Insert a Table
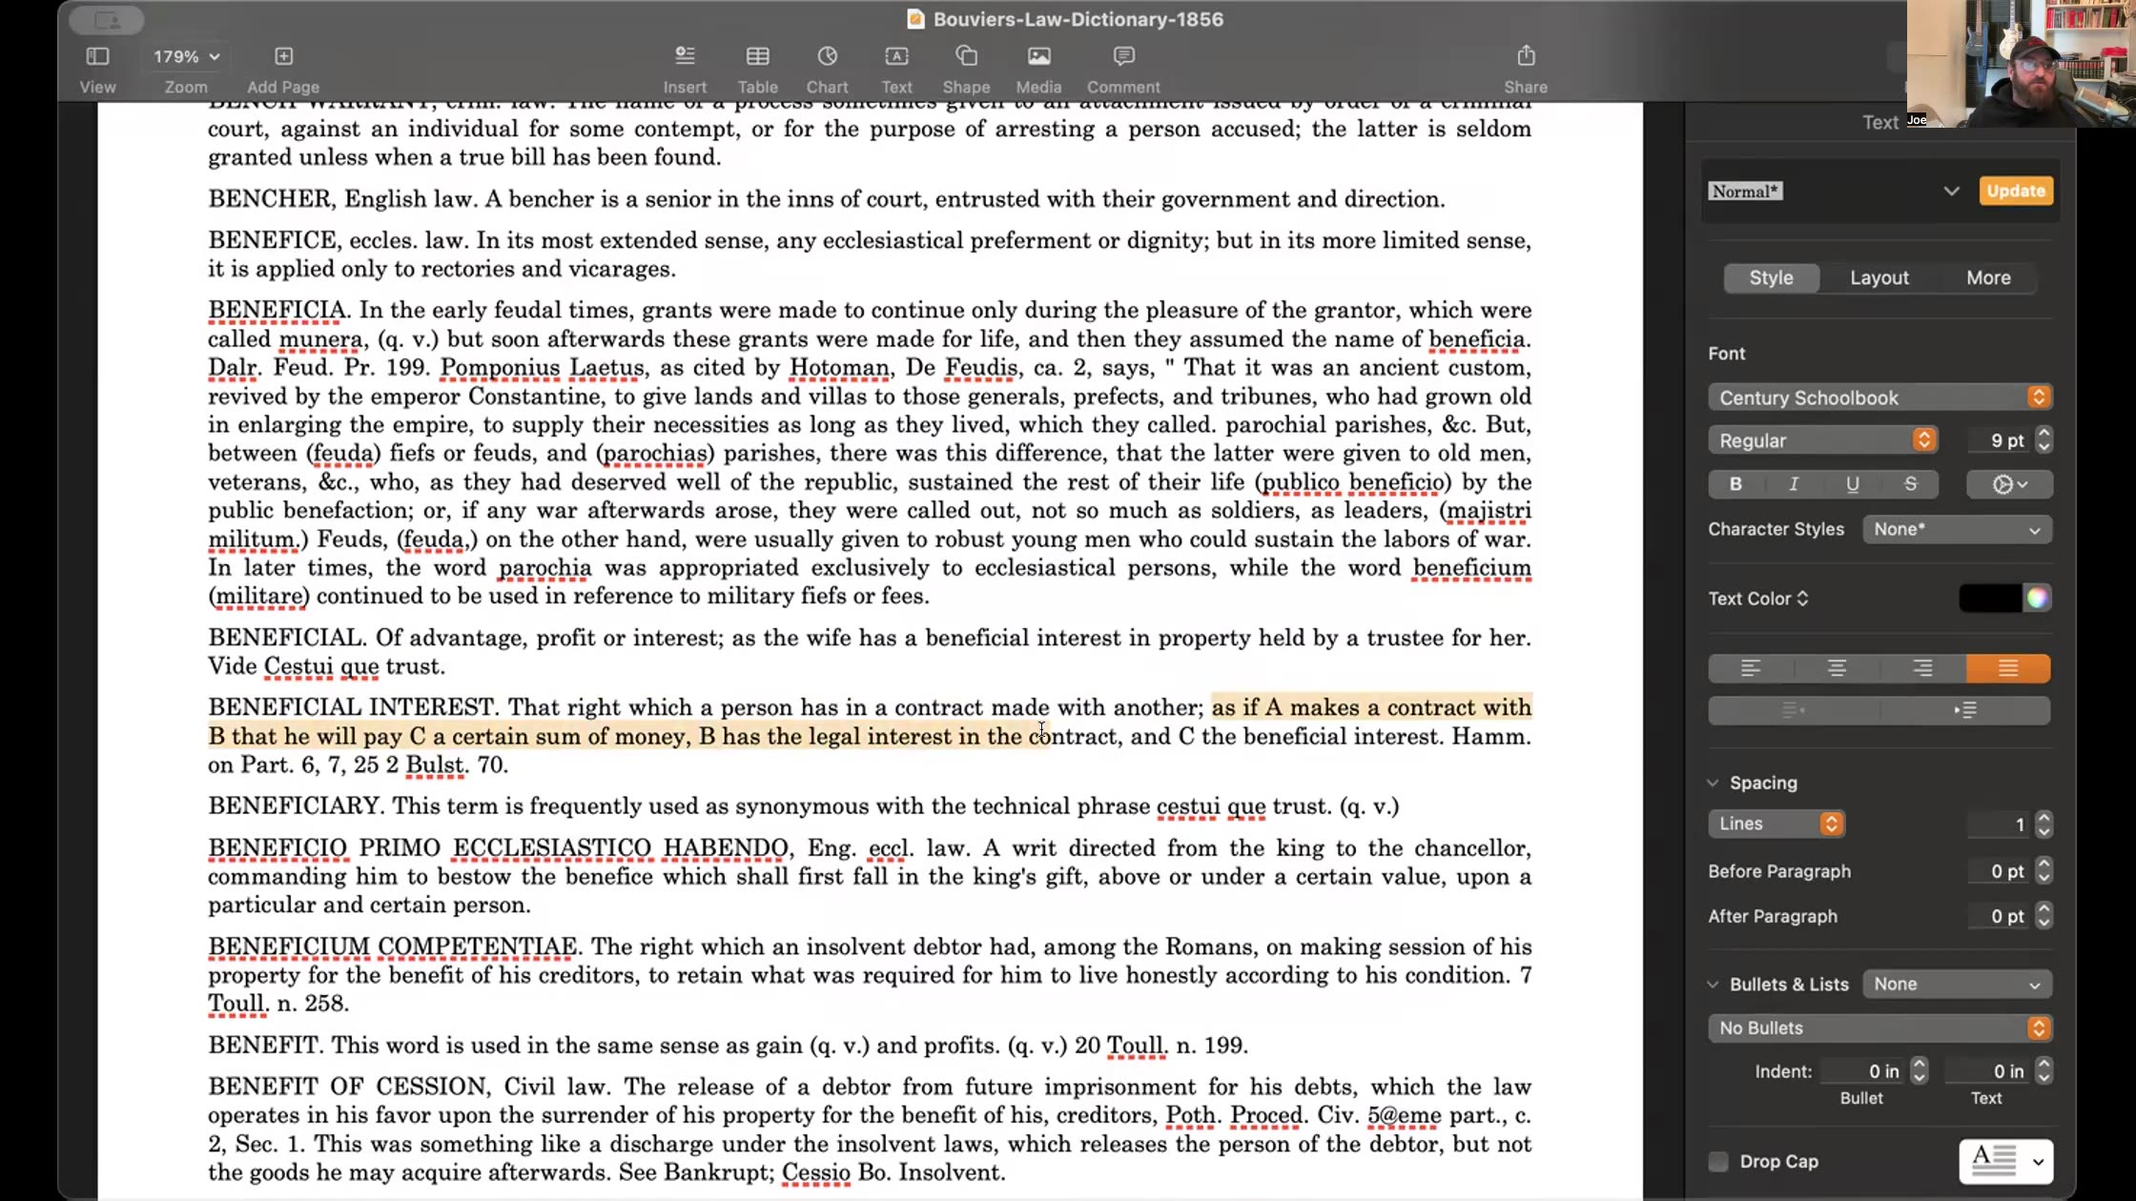The width and height of the screenshot is (2136, 1201). click(757, 67)
